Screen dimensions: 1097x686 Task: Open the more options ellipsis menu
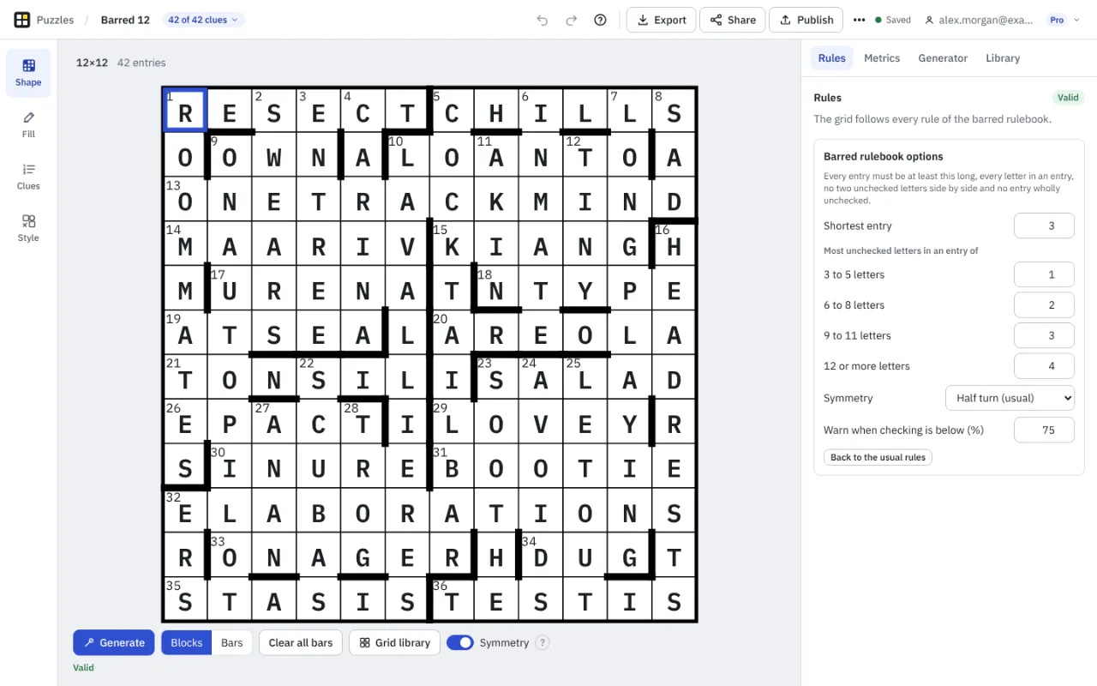(859, 20)
